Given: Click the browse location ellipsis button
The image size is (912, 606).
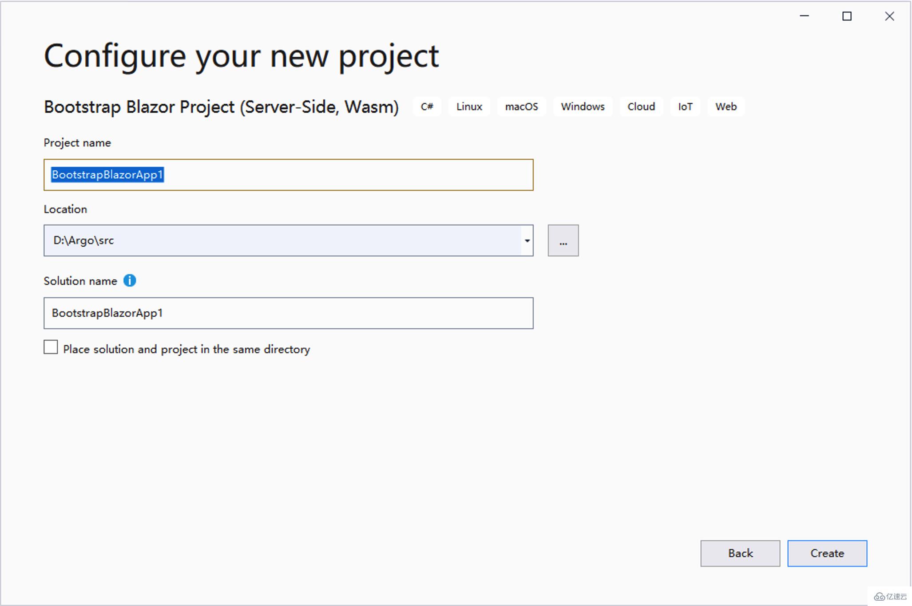Looking at the screenshot, I should [563, 241].
